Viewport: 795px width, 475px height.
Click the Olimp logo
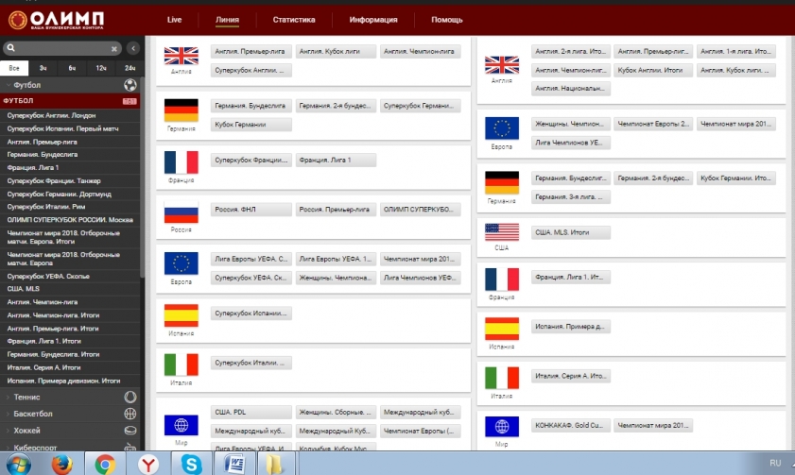click(x=57, y=20)
